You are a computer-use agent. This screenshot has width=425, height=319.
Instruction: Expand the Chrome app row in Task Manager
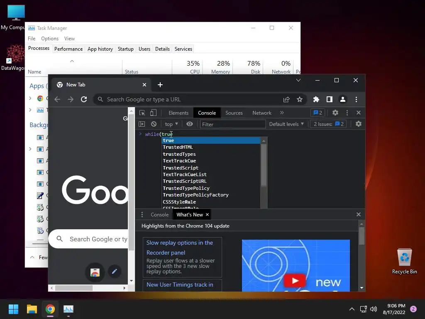click(30, 98)
